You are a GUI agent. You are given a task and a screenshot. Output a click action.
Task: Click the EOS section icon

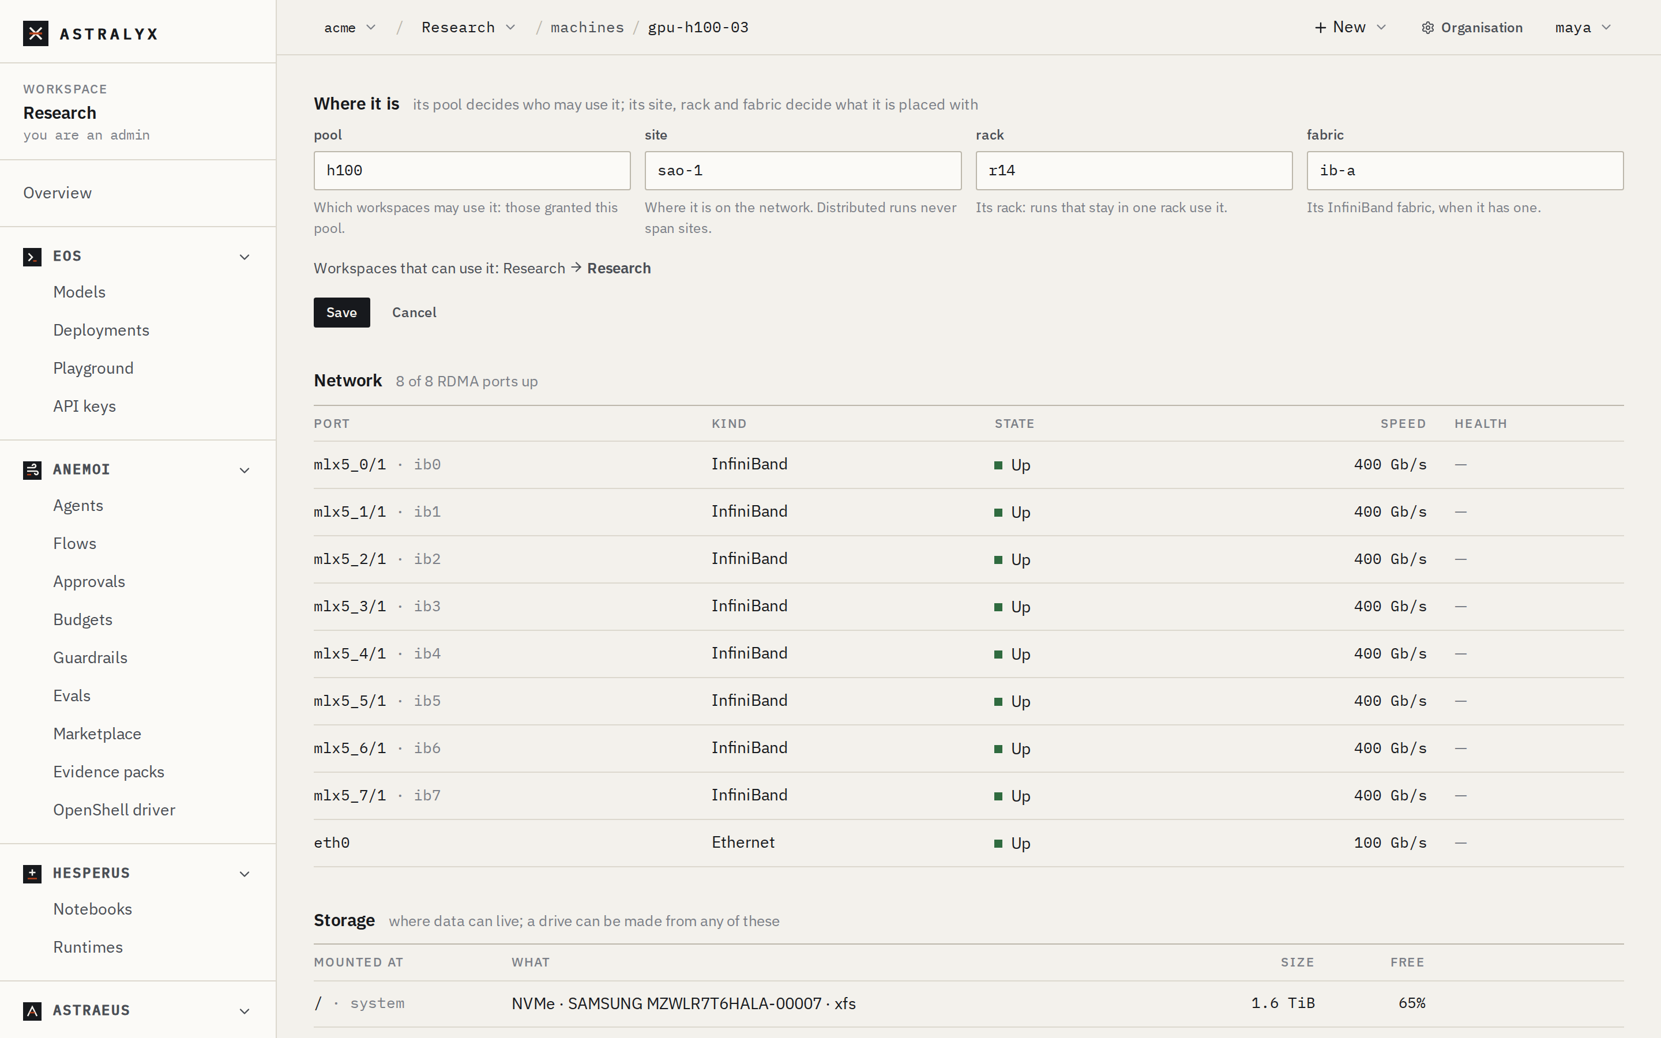tap(32, 257)
